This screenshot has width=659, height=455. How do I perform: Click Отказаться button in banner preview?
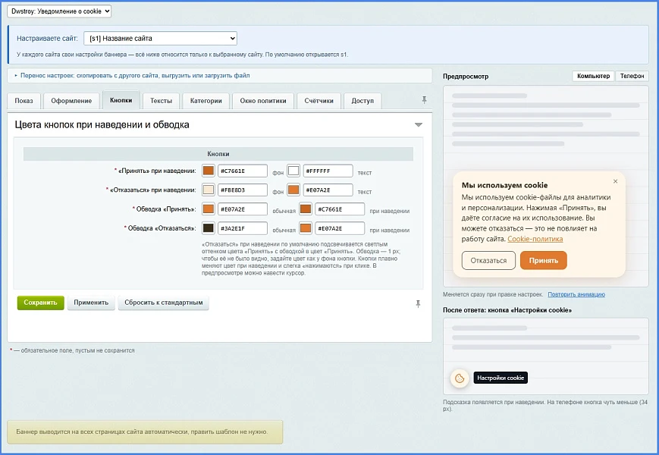(x=488, y=260)
